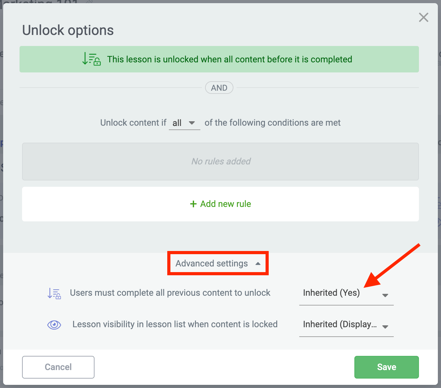The height and width of the screenshot is (388, 441).
Task: Open the Inherited (Display…) visibility dropdown
Action: click(x=346, y=325)
